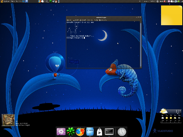The width and height of the screenshot is (183, 137).
Task: Click the green round tray icon
Action: pyautogui.click(x=179, y=1)
